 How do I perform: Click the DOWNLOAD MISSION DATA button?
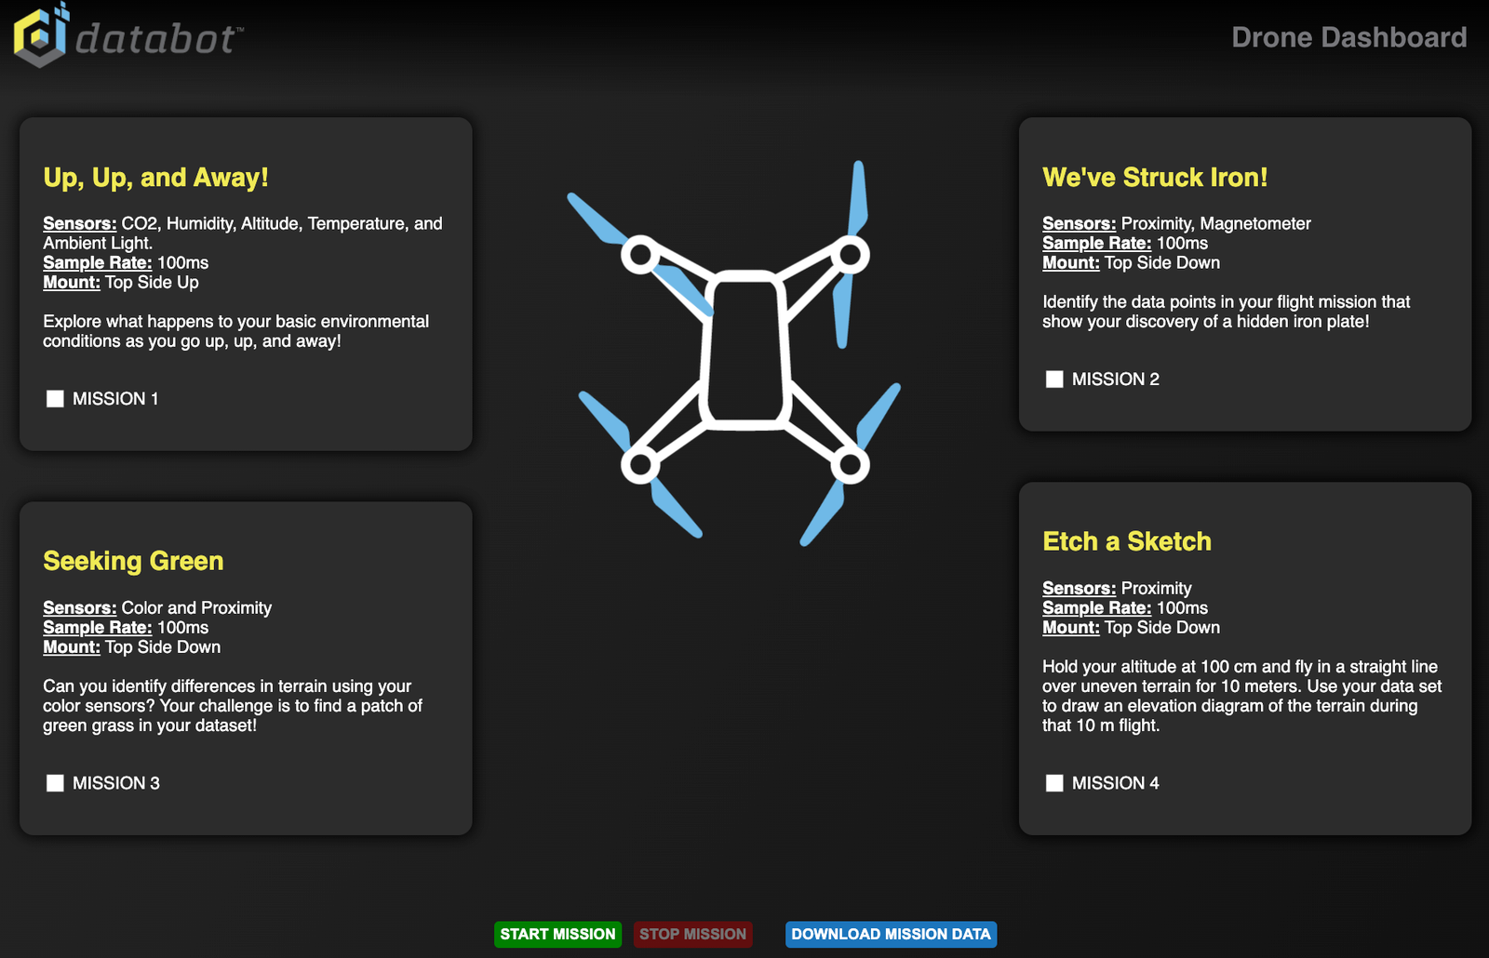[x=891, y=934]
